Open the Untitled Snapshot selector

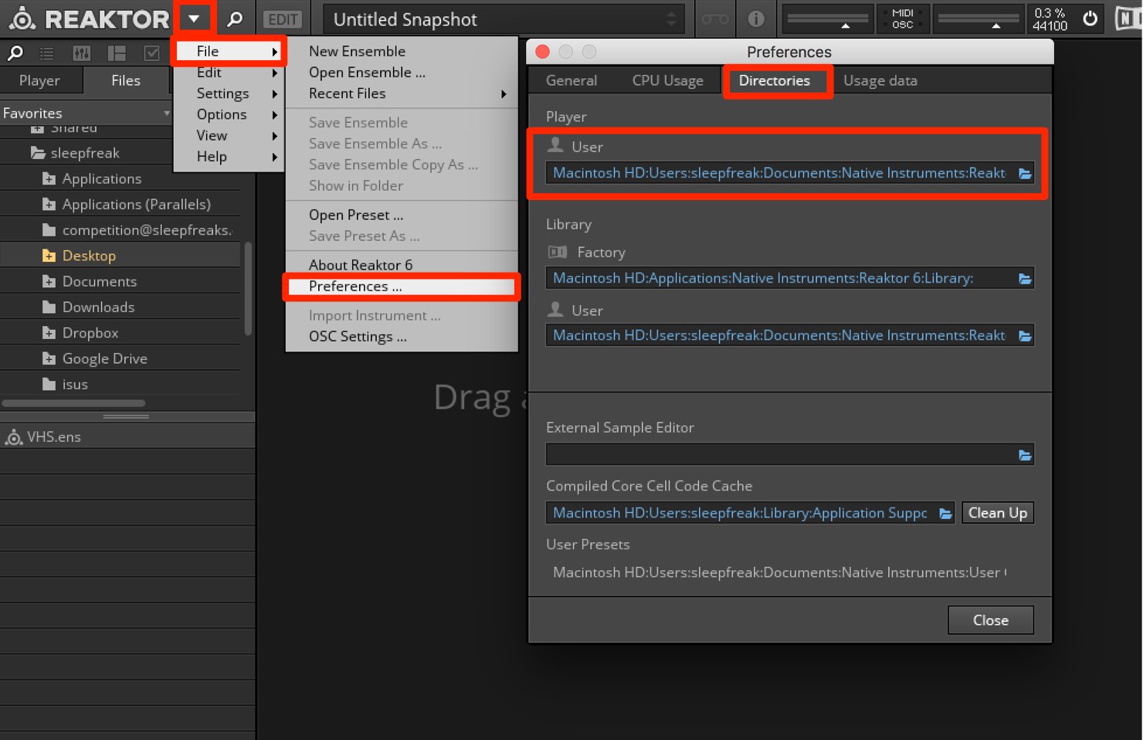(505, 19)
